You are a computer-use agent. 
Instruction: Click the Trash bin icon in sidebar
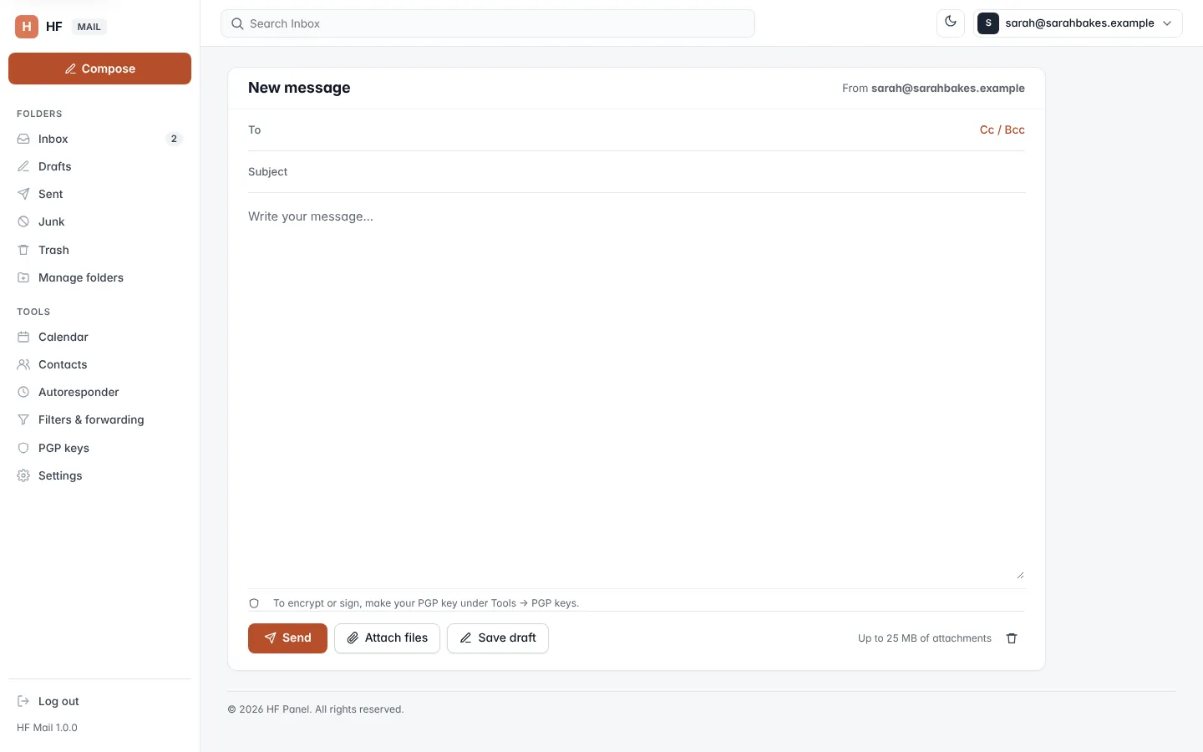tap(23, 250)
